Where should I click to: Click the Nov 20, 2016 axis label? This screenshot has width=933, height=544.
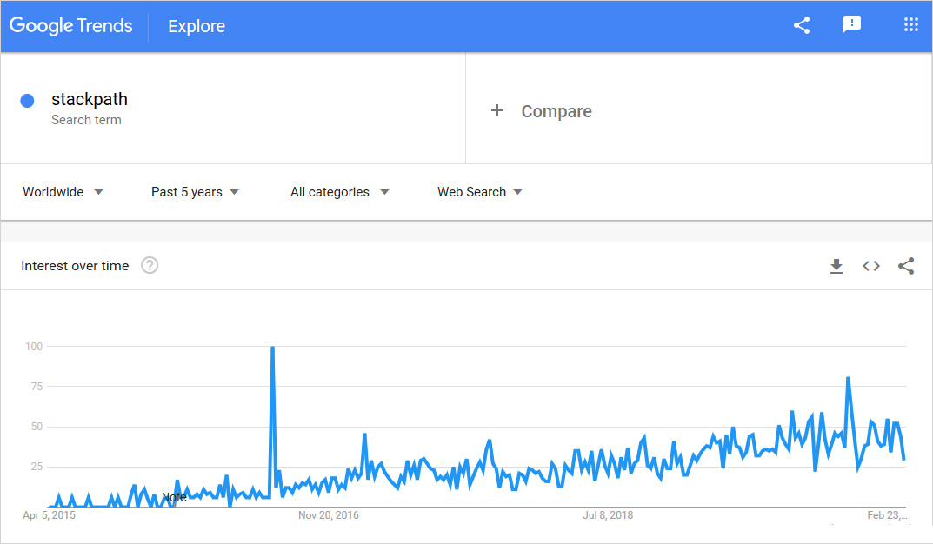[x=329, y=515]
